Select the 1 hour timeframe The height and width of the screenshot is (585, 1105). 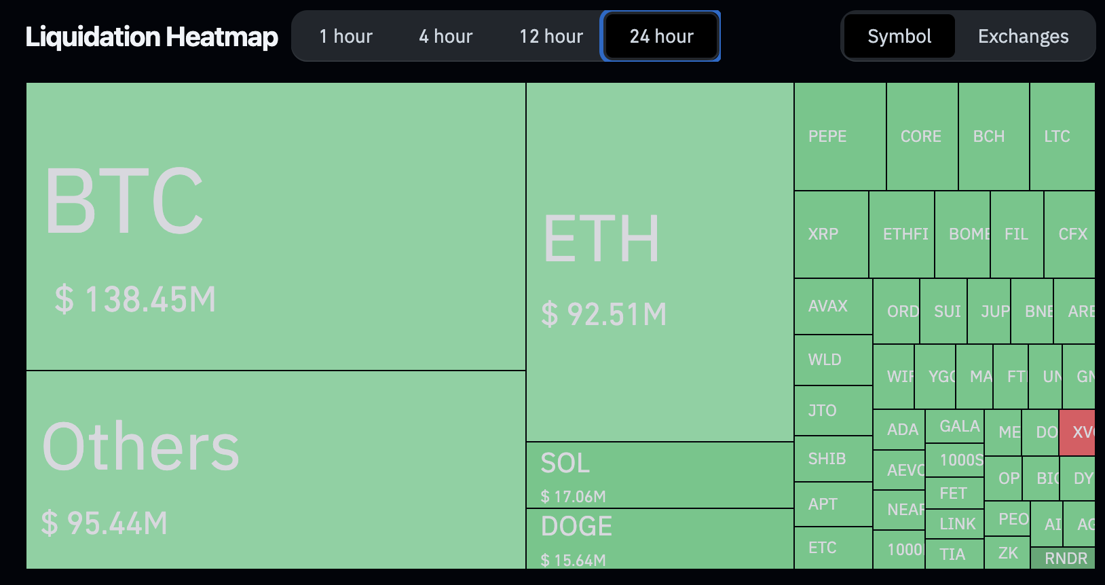tap(346, 37)
